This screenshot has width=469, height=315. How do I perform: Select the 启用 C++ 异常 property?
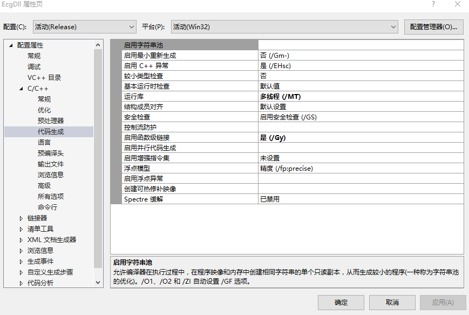click(190, 65)
